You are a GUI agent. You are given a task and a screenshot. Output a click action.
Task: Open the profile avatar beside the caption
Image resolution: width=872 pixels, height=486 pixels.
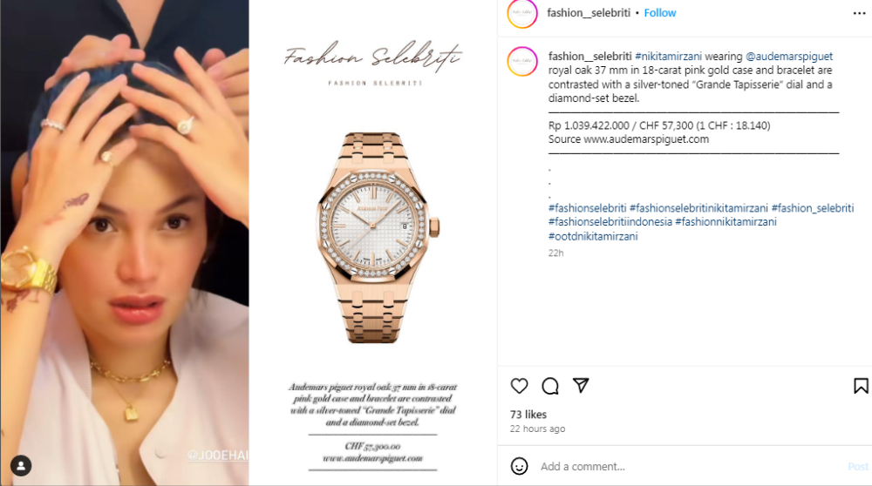[522, 61]
